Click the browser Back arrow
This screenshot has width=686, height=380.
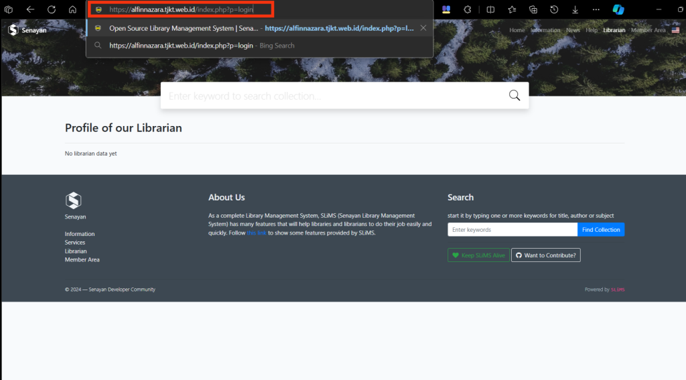click(x=30, y=9)
